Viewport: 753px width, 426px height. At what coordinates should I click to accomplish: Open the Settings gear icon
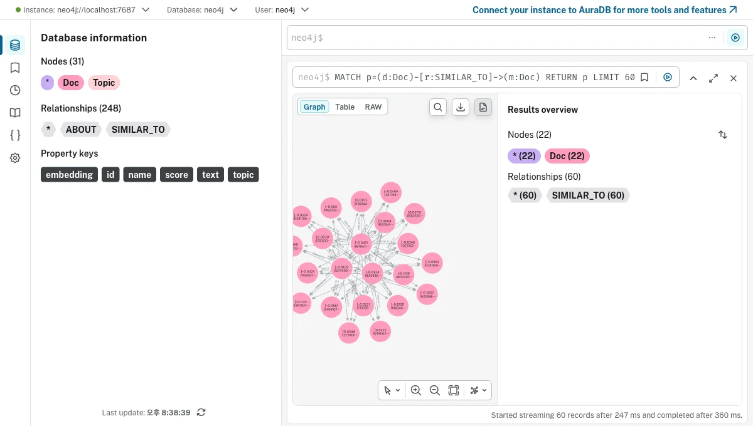[15, 158]
